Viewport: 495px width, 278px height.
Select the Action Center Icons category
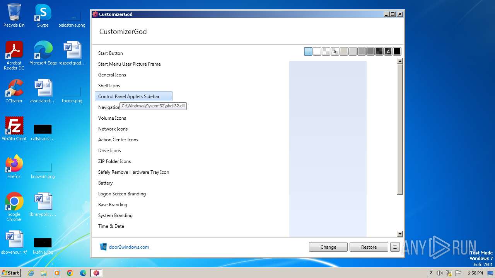coord(133,140)
